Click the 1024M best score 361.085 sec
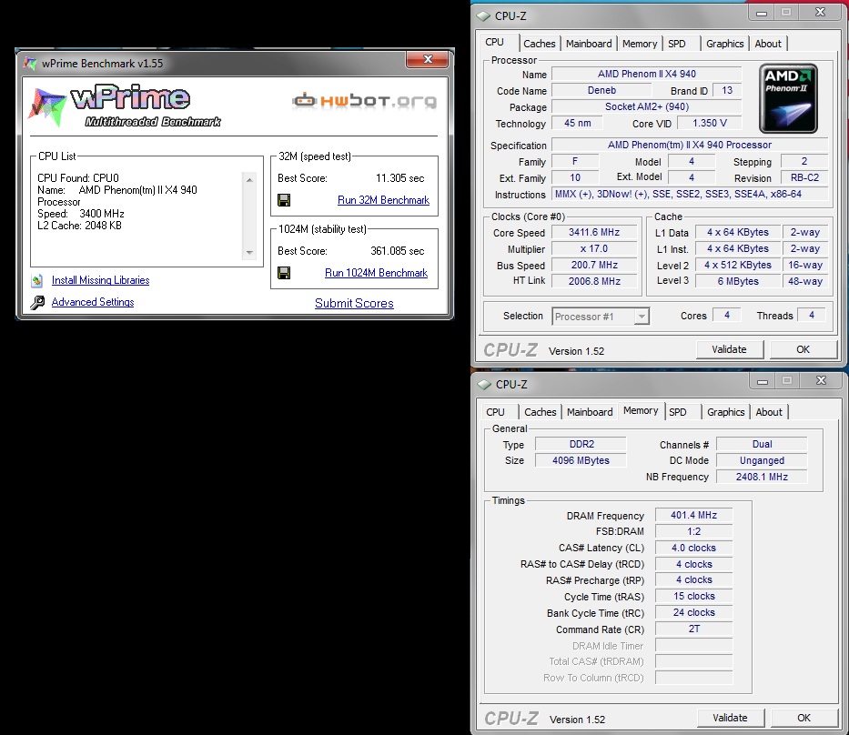The image size is (849, 735). [x=398, y=251]
